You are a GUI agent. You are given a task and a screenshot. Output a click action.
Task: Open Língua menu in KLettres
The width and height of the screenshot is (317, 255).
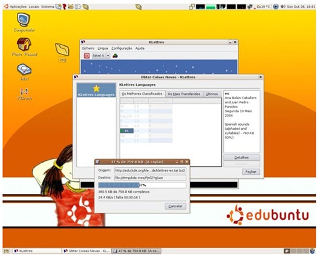(103, 48)
